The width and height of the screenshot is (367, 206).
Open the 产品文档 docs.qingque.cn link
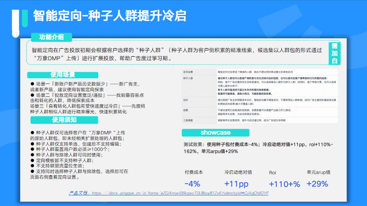pos(169,193)
